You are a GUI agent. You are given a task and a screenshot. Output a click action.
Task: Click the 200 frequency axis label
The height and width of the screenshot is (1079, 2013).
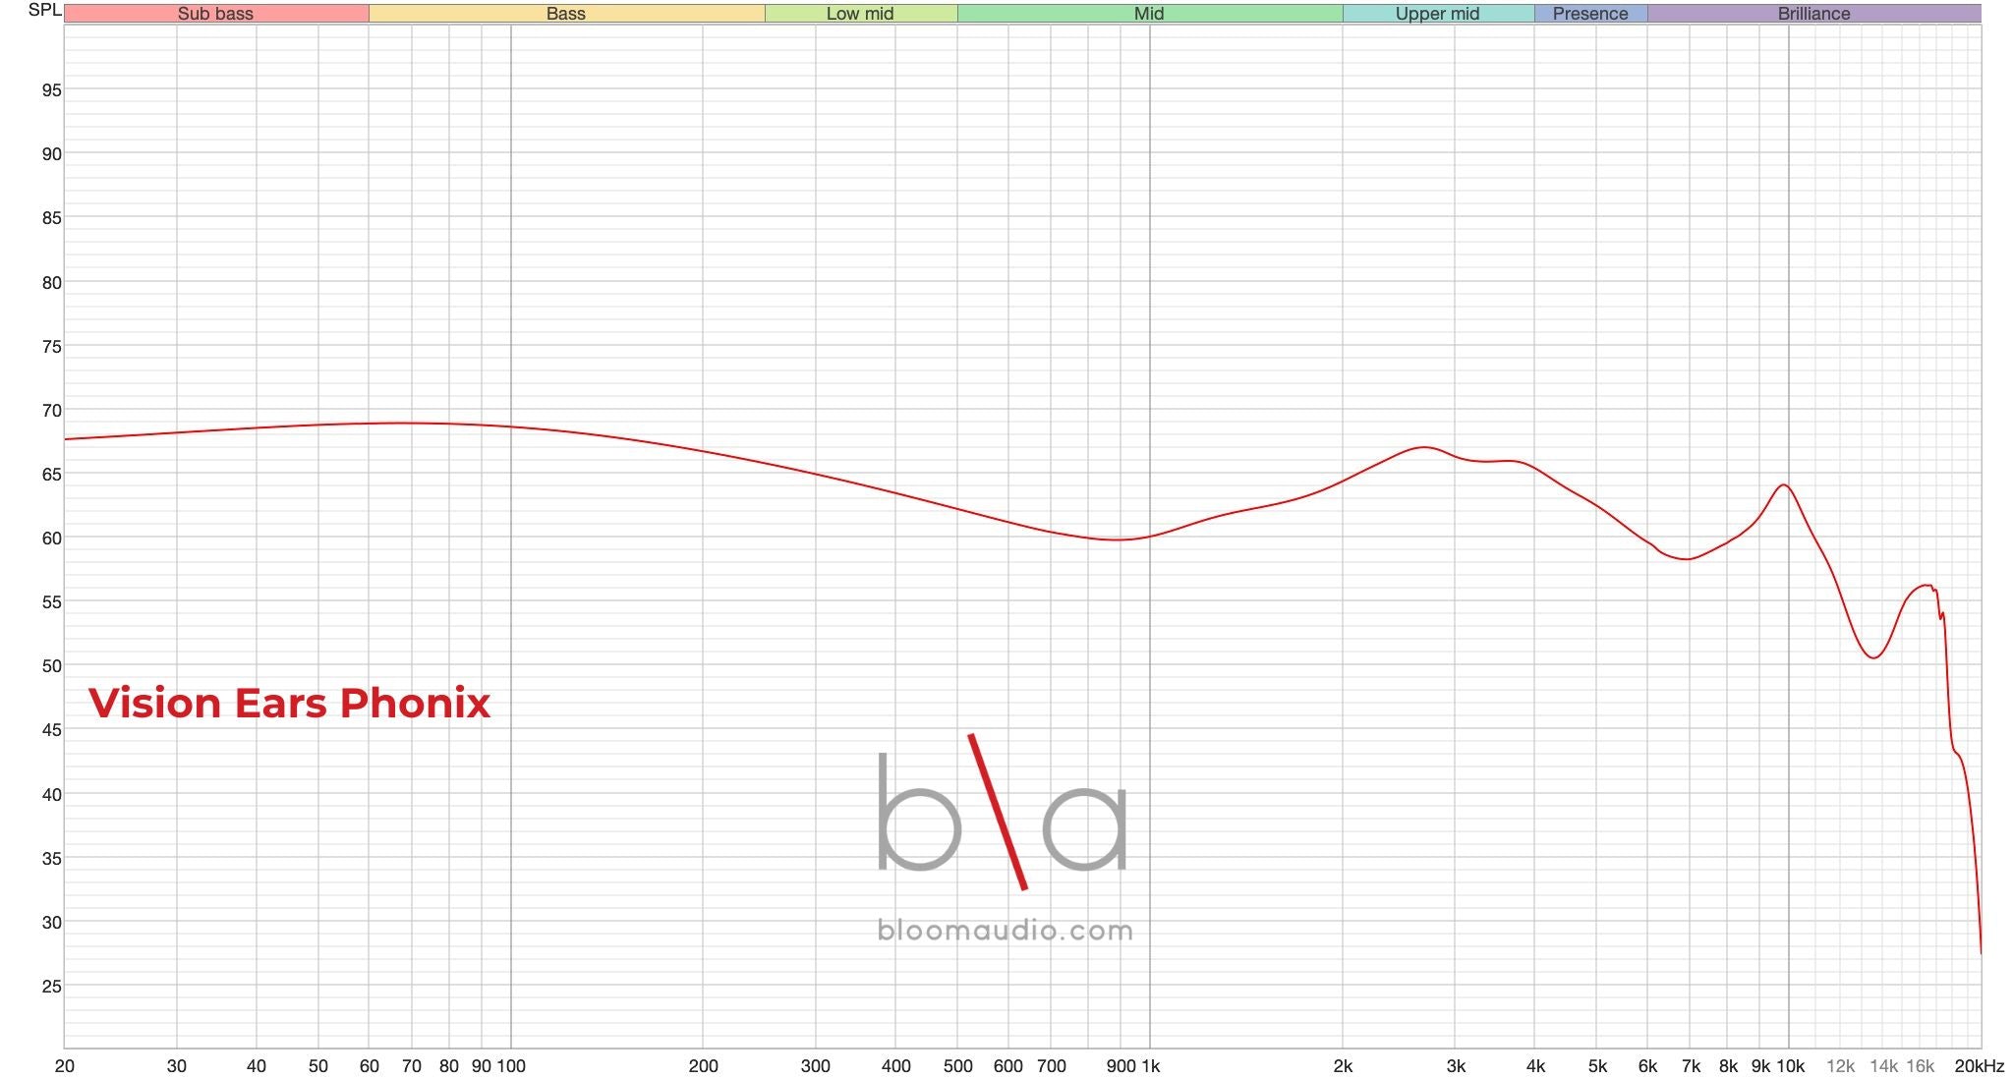tap(703, 1066)
